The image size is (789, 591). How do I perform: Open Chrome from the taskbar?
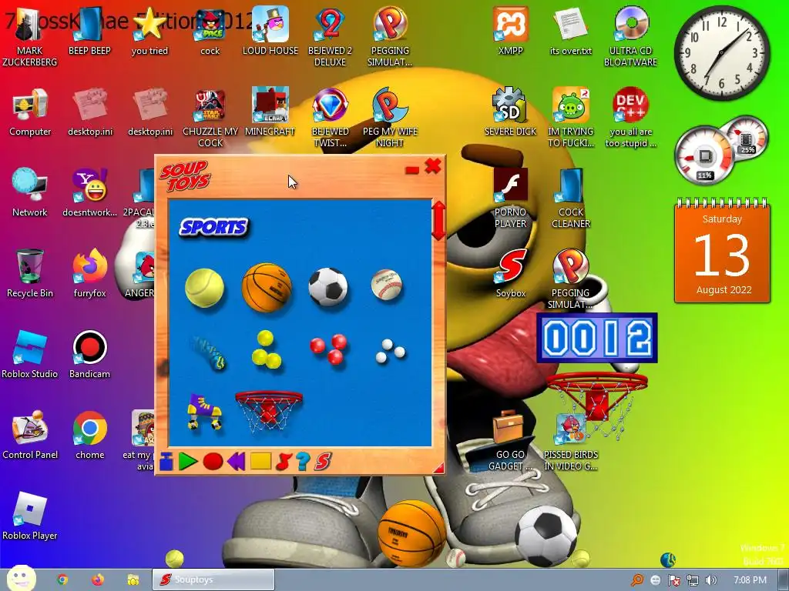click(62, 579)
